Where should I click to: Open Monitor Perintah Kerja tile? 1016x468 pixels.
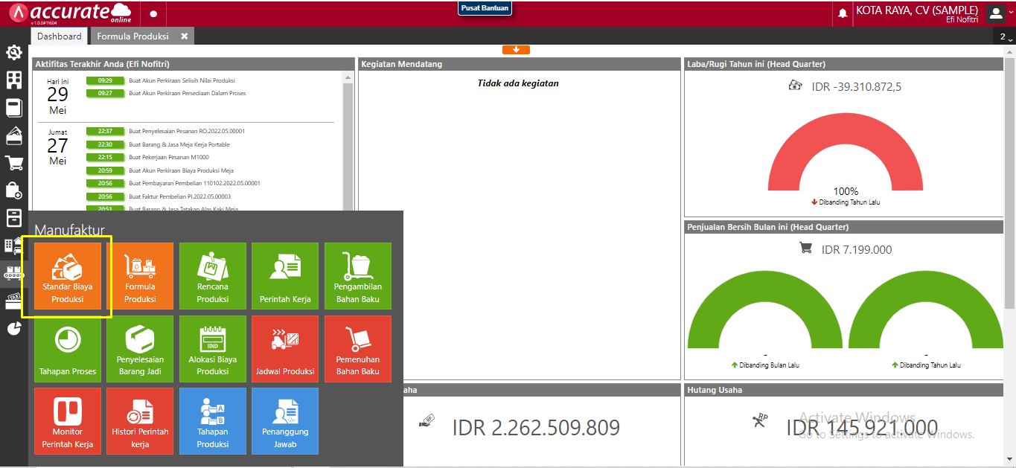[68, 421]
